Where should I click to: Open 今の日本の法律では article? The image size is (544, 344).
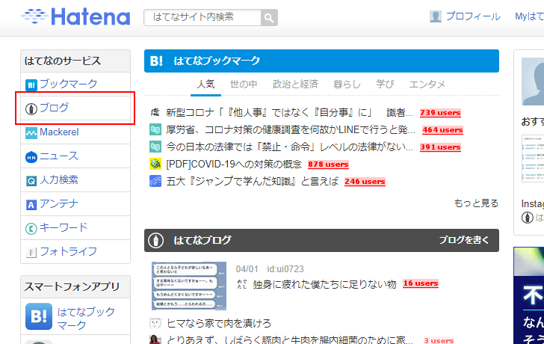click(x=290, y=147)
